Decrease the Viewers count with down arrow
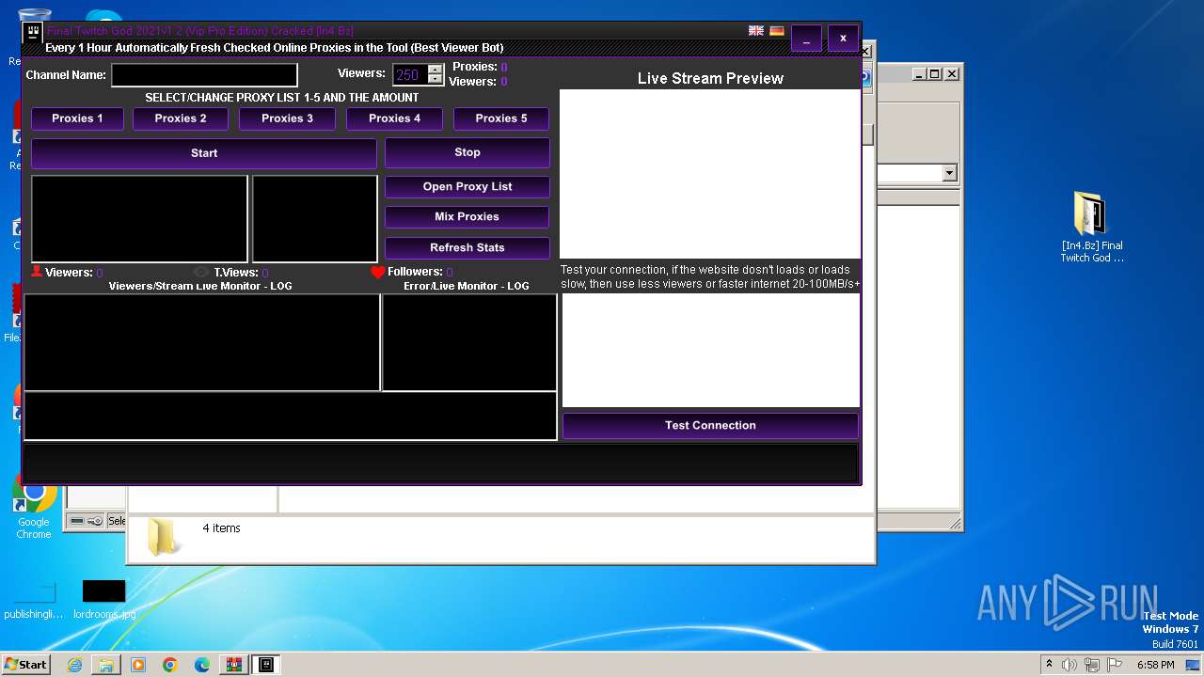This screenshot has width=1204, height=677. 435,80
